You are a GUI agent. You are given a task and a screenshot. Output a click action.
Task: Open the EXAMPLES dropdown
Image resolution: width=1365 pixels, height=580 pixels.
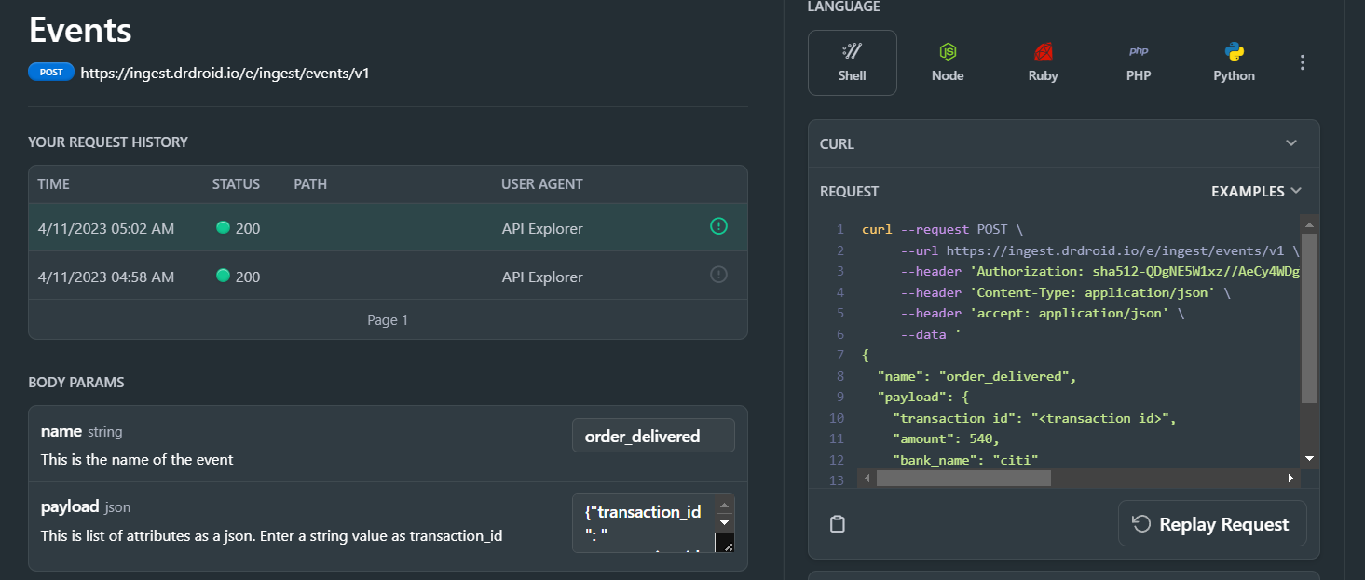(1256, 191)
